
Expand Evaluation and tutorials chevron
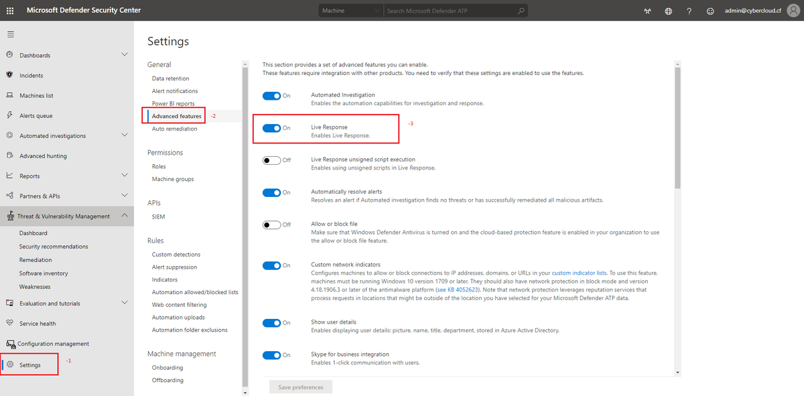tap(124, 302)
